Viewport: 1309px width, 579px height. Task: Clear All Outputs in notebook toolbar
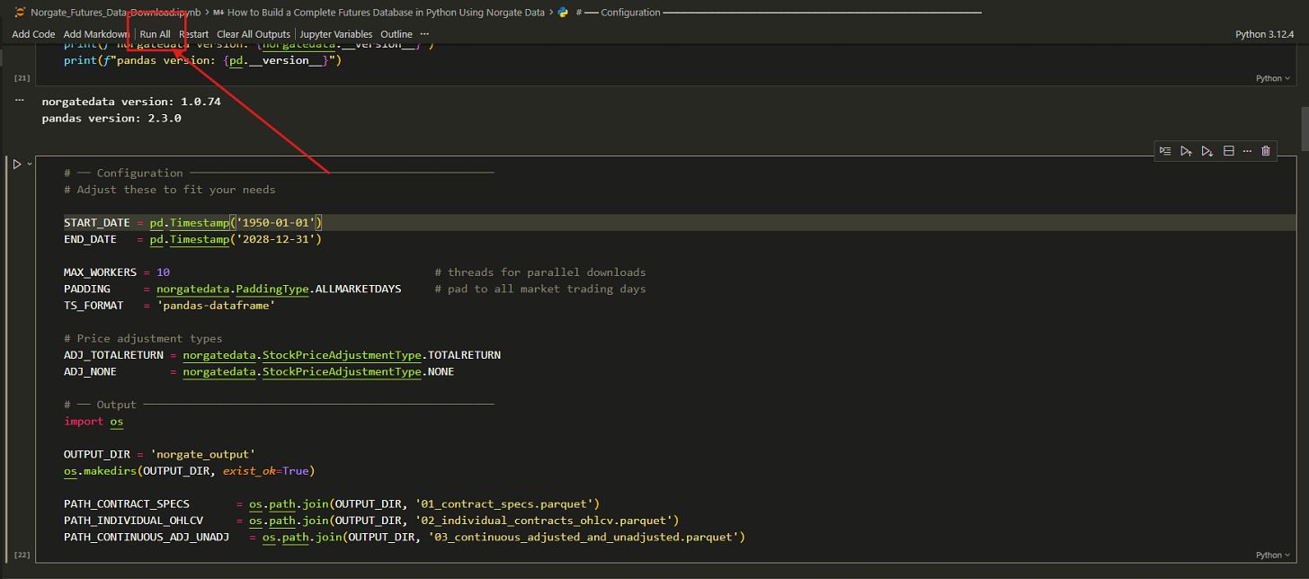pos(254,34)
